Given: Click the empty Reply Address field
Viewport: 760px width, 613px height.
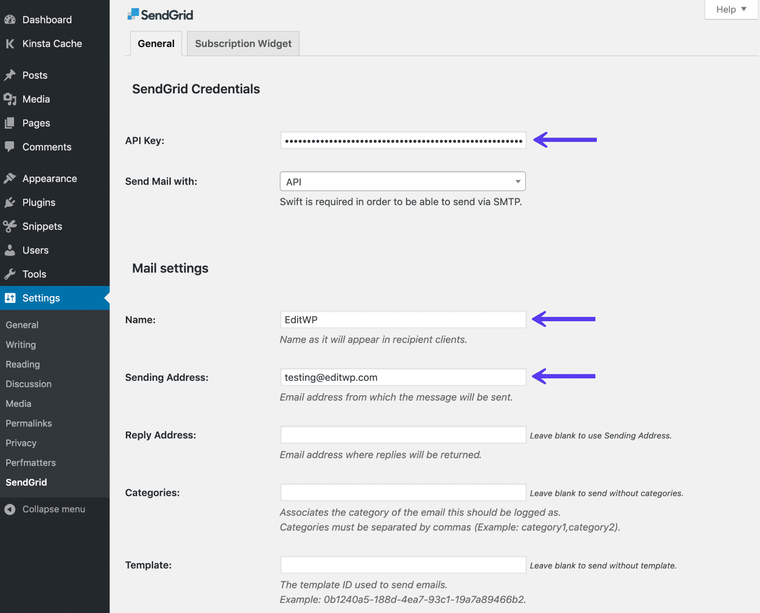Looking at the screenshot, I should click(x=403, y=434).
